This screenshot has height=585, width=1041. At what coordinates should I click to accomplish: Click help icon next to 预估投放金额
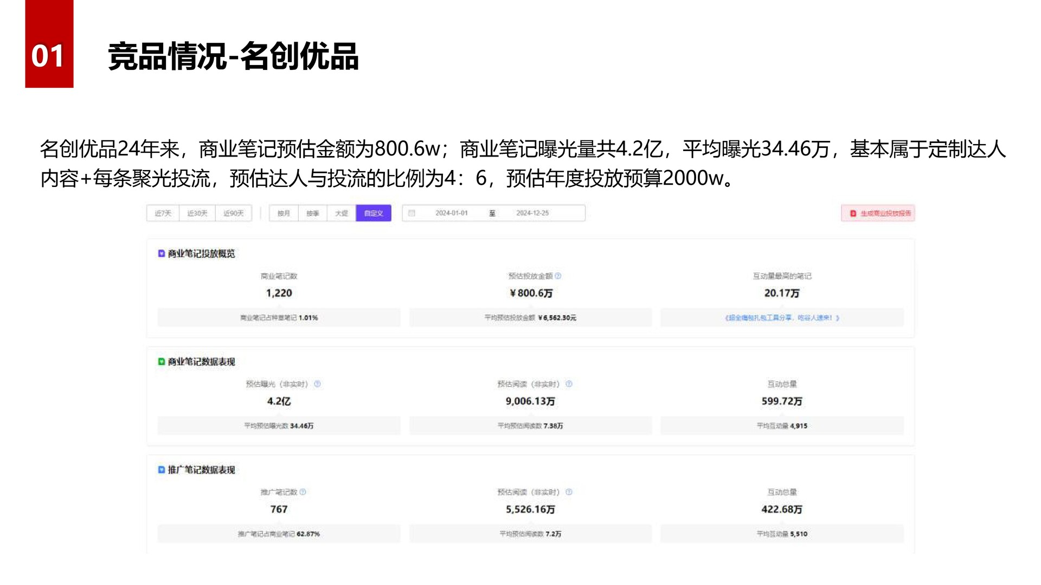pyautogui.click(x=558, y=276)
